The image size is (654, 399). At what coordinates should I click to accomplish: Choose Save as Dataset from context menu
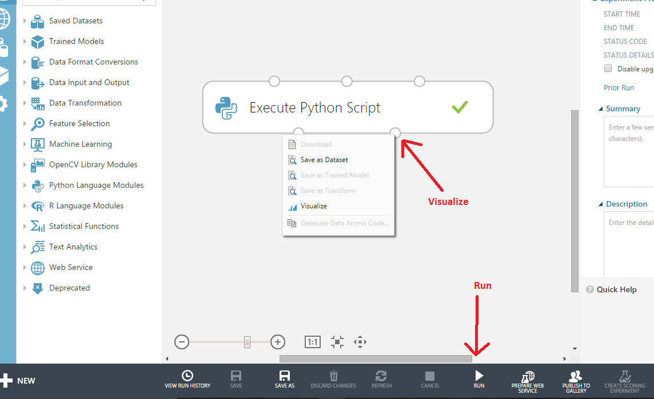(338, 160)
